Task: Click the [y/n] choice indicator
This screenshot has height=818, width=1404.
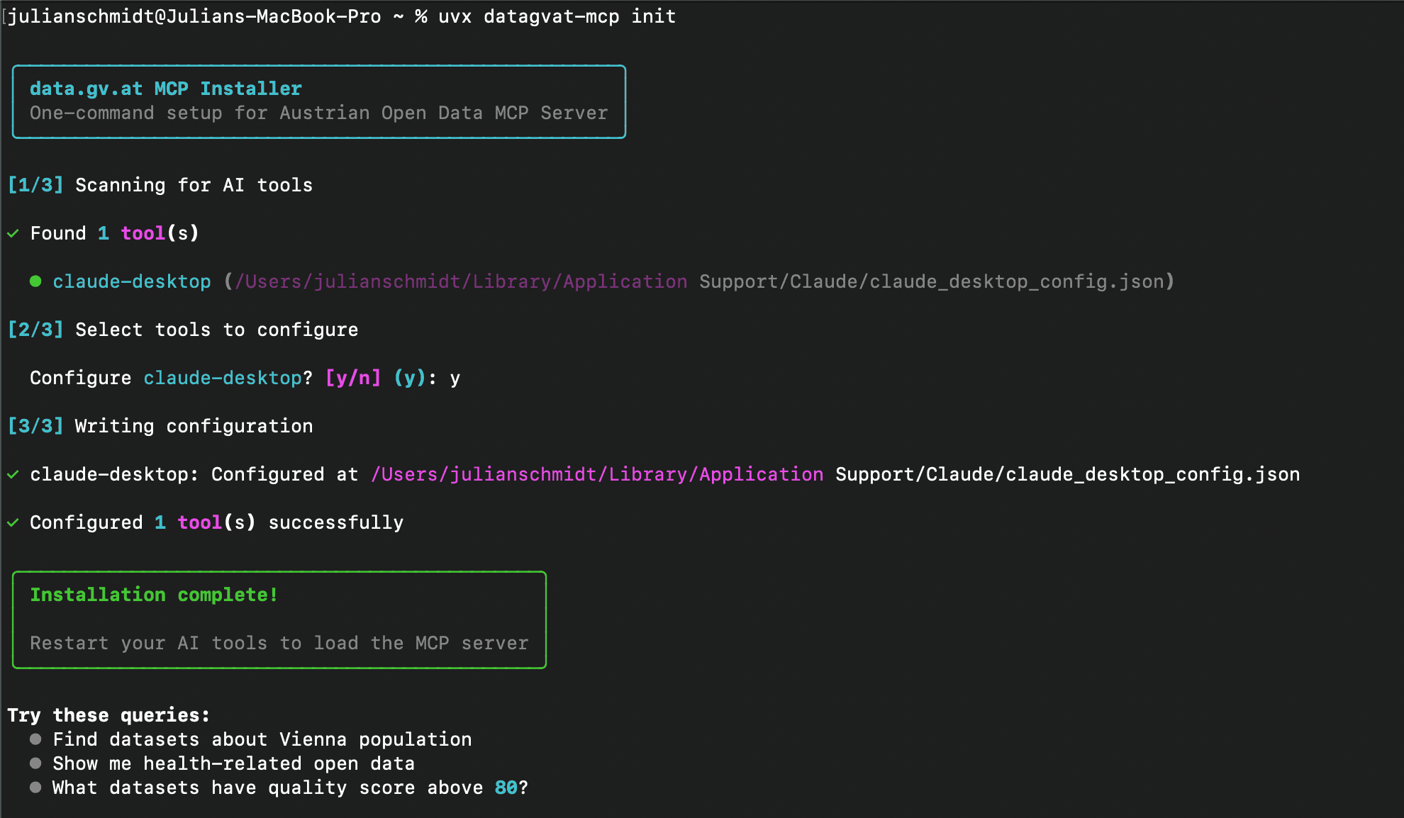Action: [x=352, y=378]
